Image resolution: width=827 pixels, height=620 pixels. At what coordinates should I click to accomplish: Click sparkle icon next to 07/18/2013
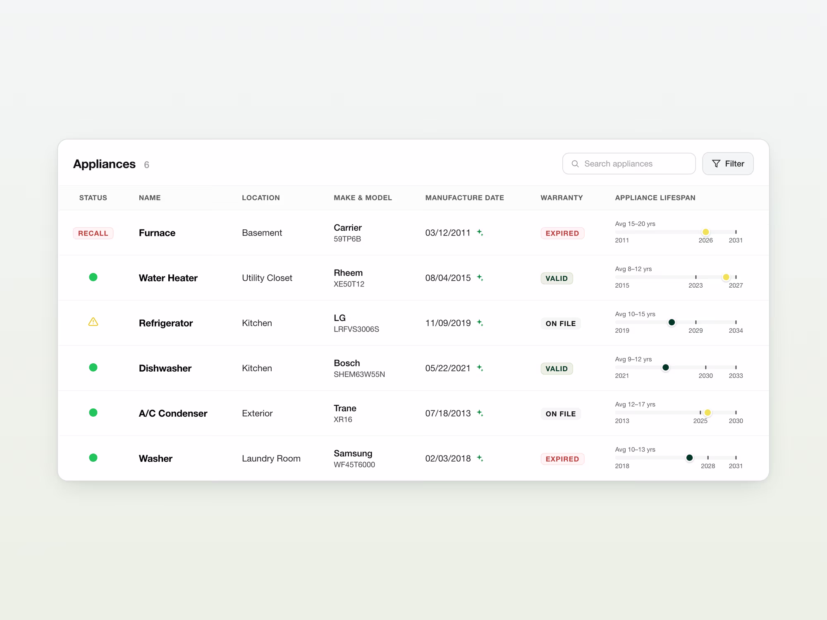coord(480,413)
